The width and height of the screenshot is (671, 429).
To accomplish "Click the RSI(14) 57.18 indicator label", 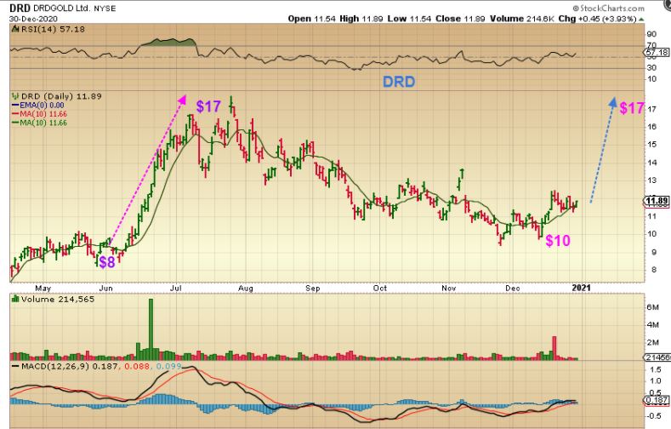I will (52, 29).
